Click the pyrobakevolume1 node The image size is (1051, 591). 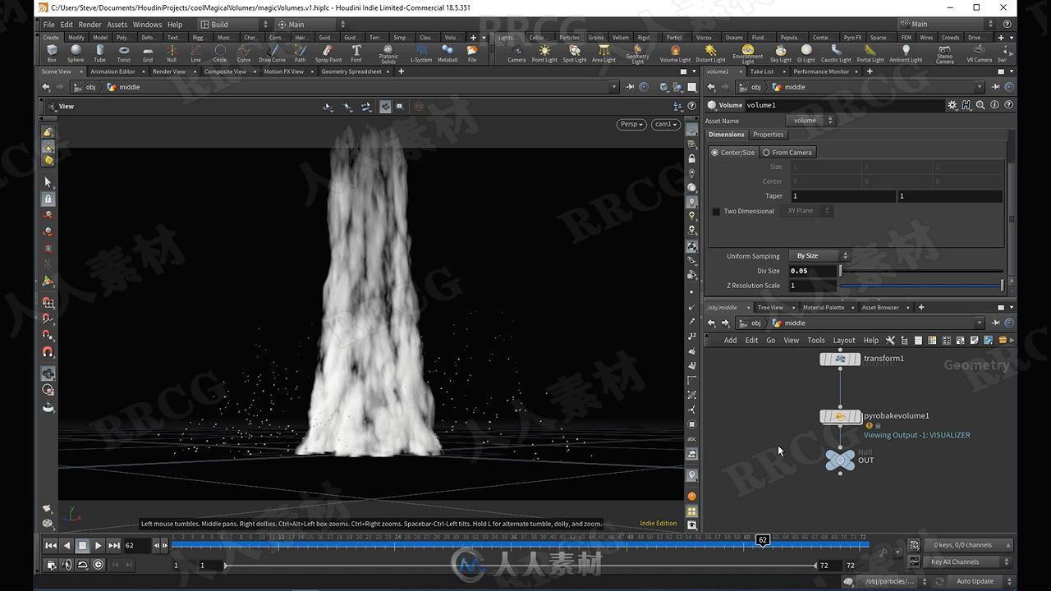840,417
